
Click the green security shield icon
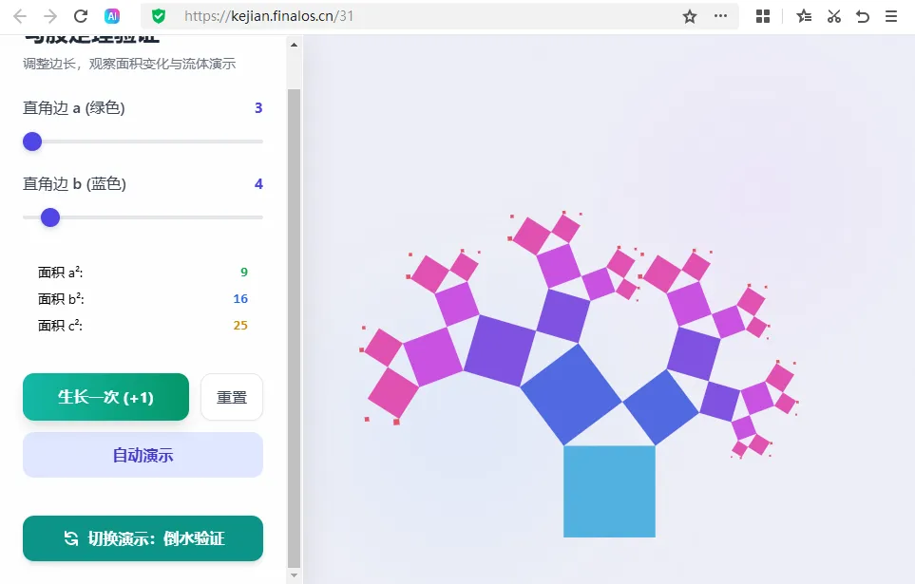pos(159,16)
